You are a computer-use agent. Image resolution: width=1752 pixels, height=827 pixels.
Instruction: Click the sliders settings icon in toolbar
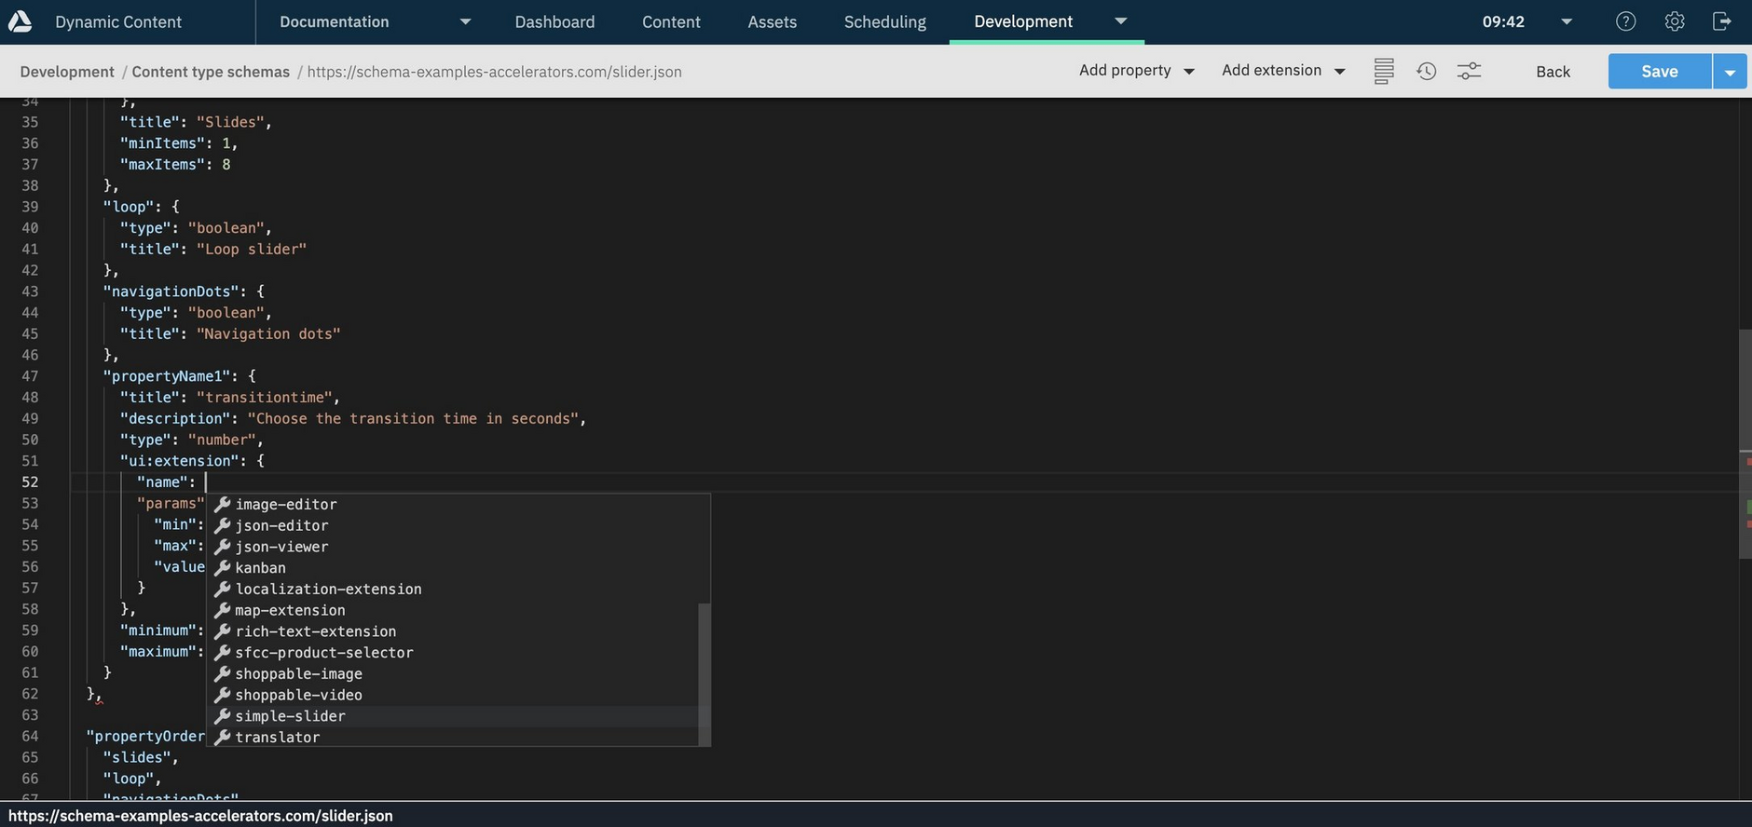pos(1469,72)
